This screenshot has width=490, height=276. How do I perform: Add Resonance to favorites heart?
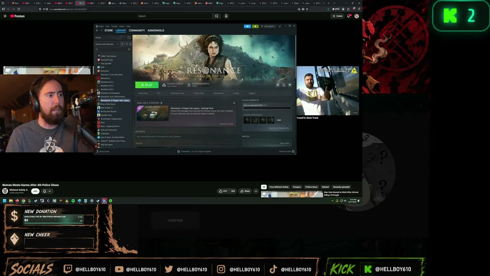pyautogui.click(x=289, y=85)
